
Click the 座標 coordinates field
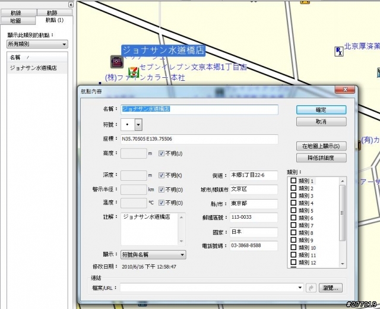[199, 139]
